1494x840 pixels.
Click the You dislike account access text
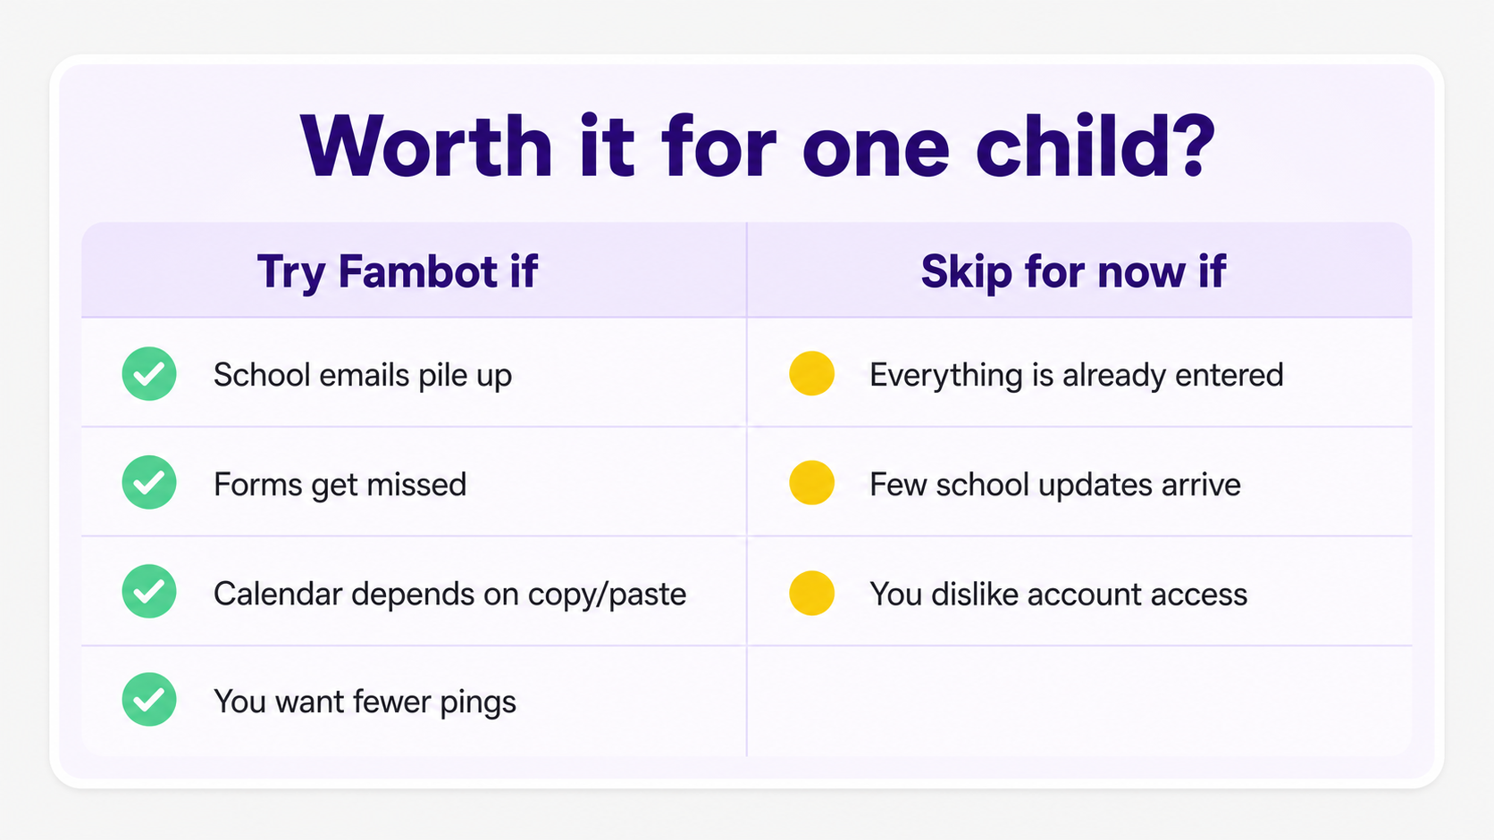point(1059,595)
